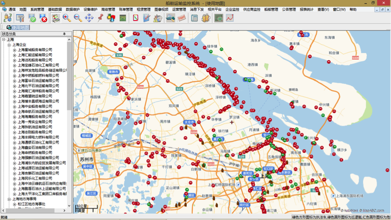Click the network users icon in toolbar
Screen dimensions: 391x220
pos(8,18)
